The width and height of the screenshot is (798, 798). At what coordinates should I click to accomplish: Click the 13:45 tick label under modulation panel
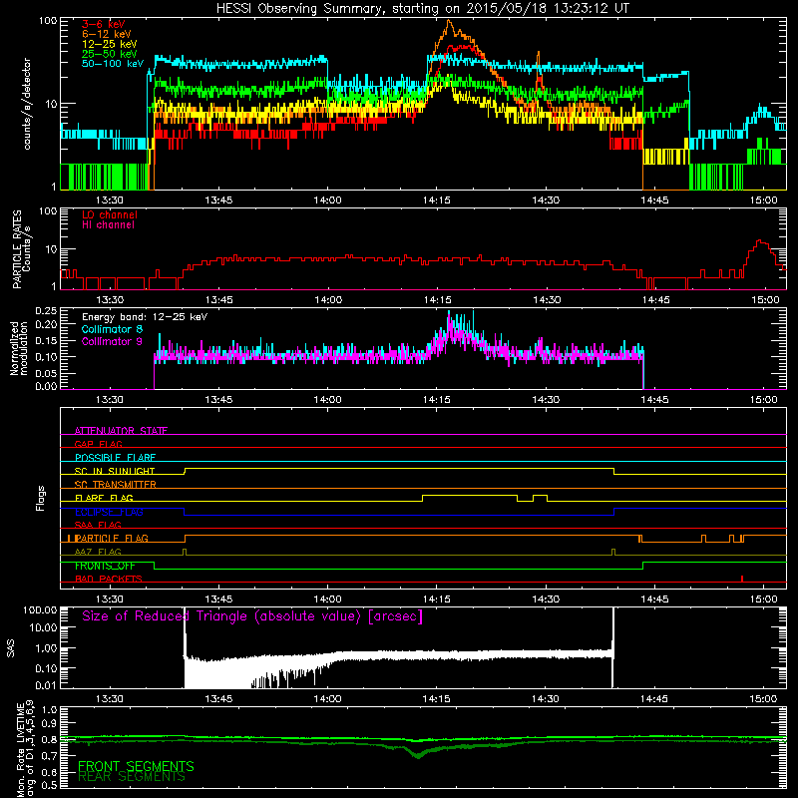coord(218,400)
